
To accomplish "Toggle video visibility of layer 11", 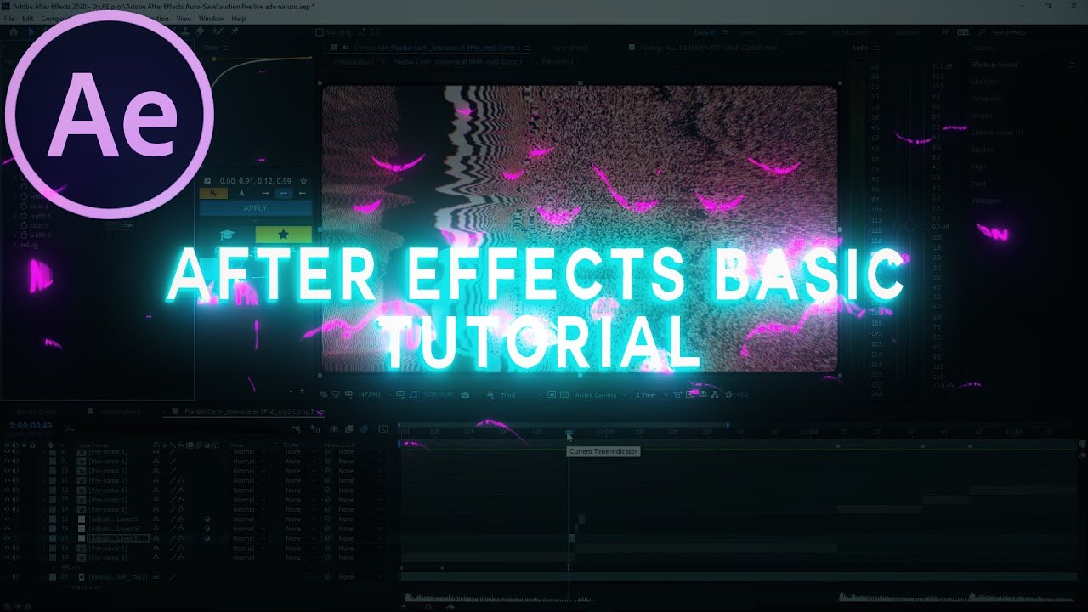I will coord(8,480).
